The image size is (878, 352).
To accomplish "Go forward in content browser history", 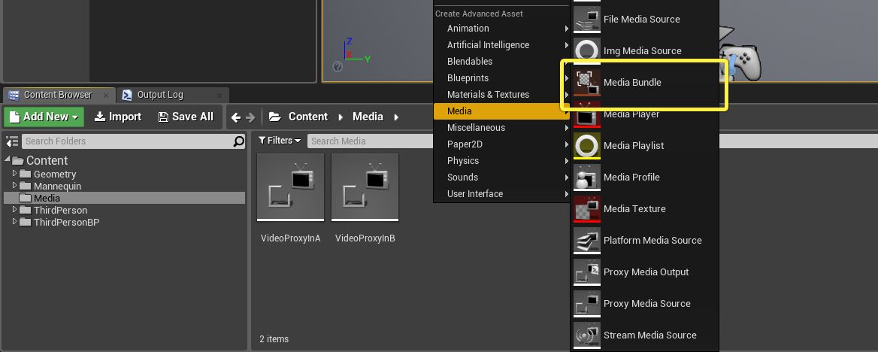I will click(x=250, y=117).
